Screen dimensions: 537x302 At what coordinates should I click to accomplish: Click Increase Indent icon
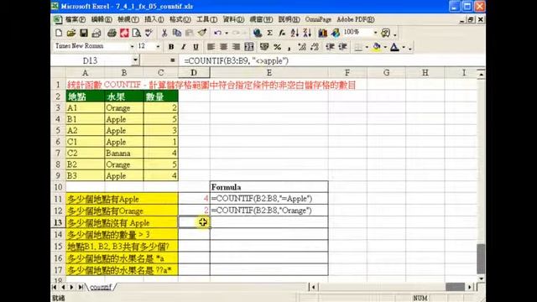click(342, 47)
